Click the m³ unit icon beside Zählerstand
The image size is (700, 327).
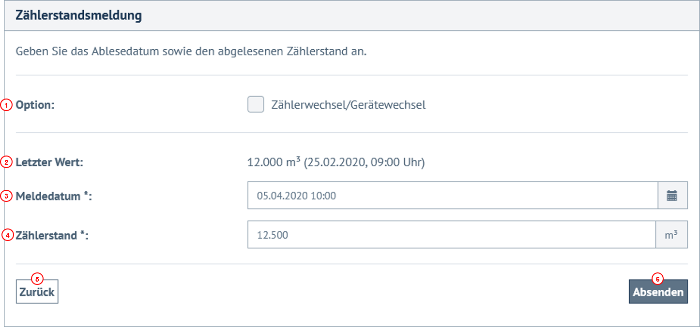[x=672, y=235]
